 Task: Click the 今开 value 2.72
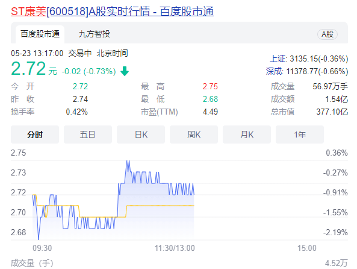click(x=80, y=86)
